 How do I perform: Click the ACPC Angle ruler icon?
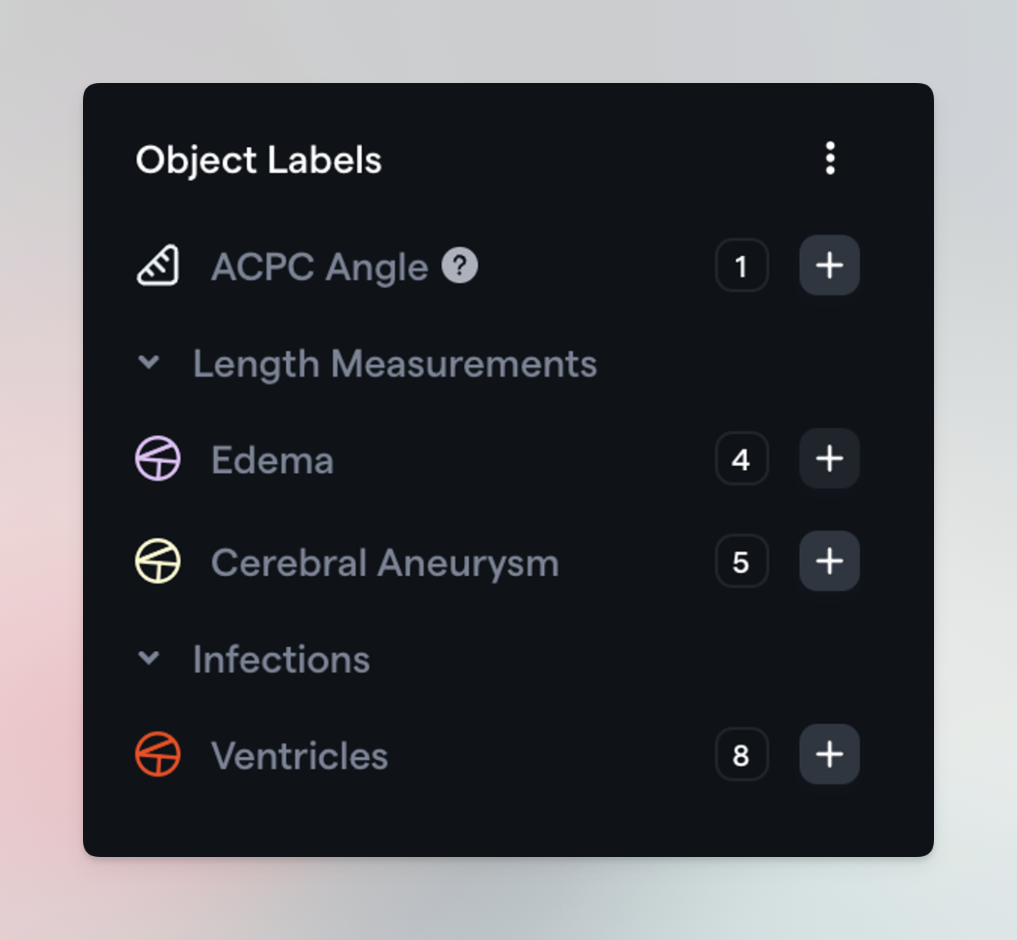158,266
